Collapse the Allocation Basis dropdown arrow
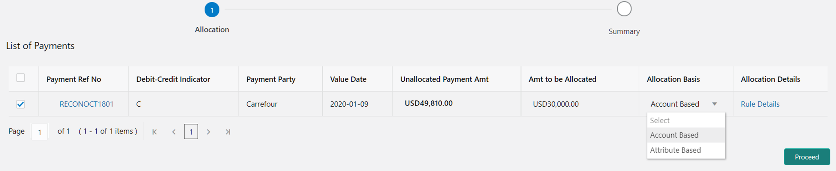The image size is (836, 171). click(x=714, y=104)
